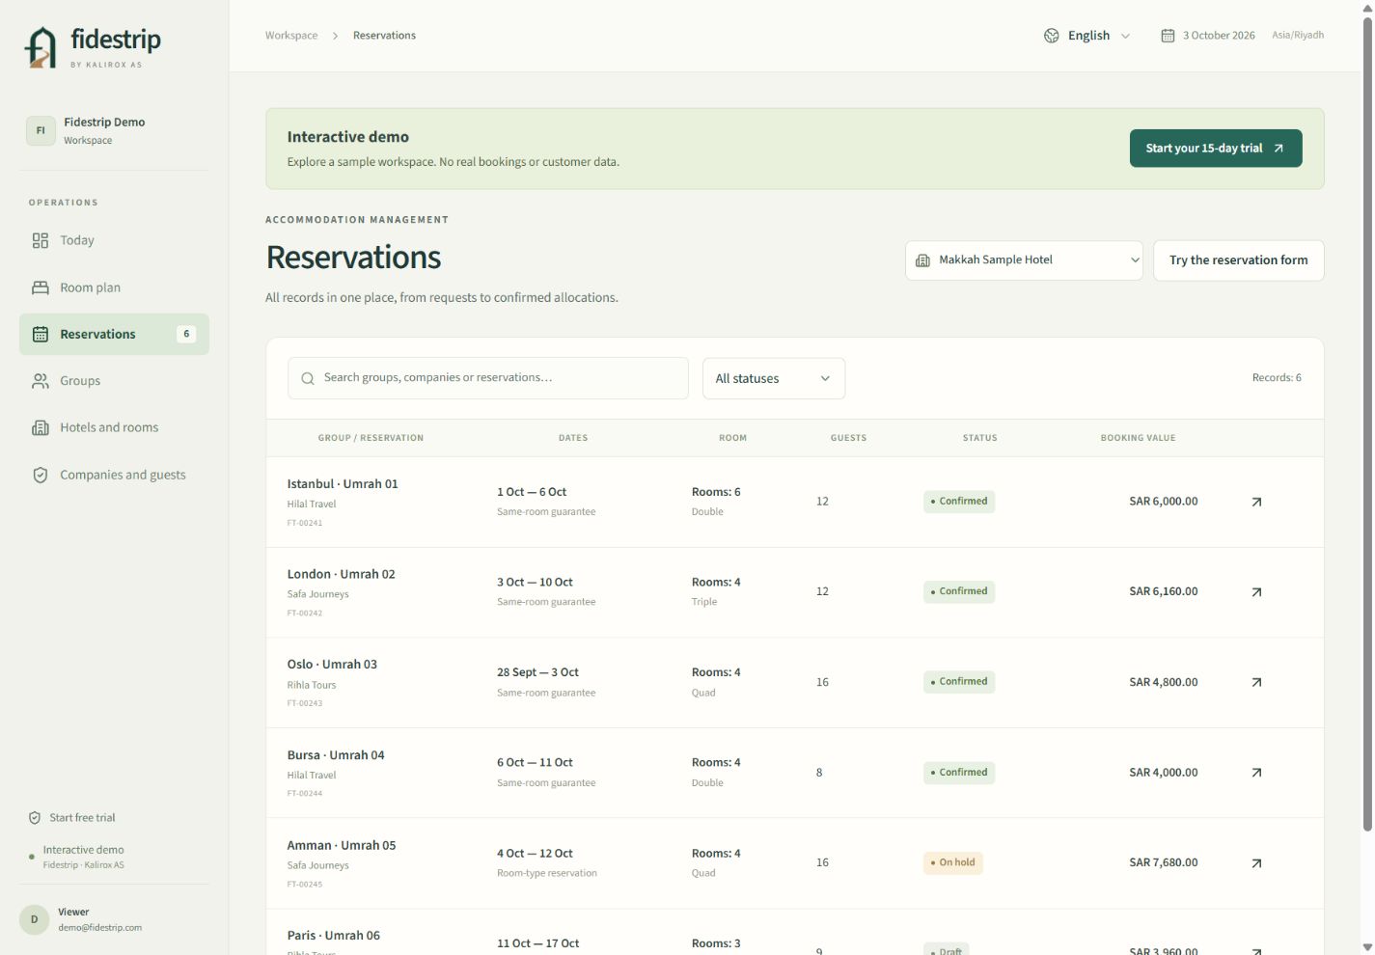Go to Workspace breadcrumb
The width and height of the screenshot is (1375, 955).
291,36
